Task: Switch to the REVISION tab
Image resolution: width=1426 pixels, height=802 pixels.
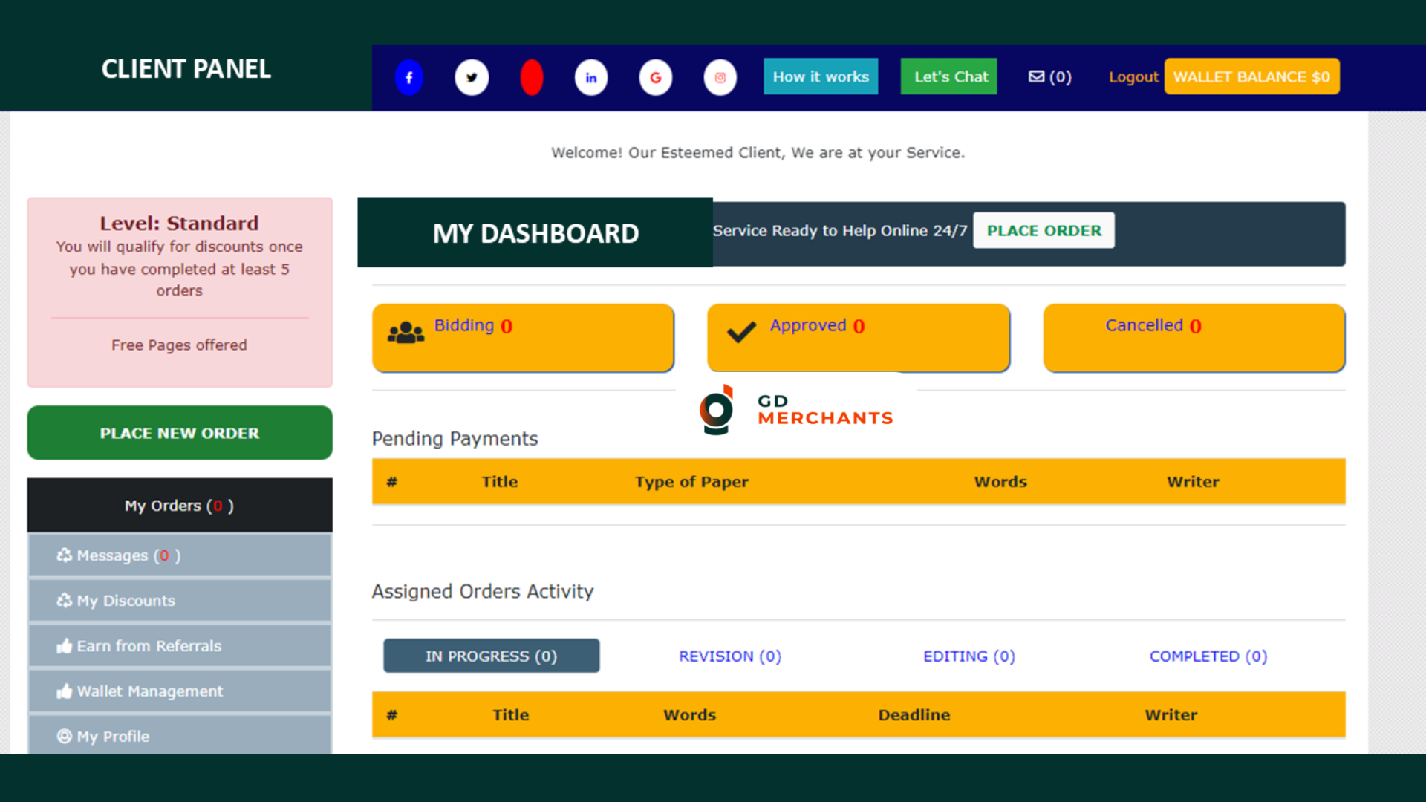Action: [729, 656]
